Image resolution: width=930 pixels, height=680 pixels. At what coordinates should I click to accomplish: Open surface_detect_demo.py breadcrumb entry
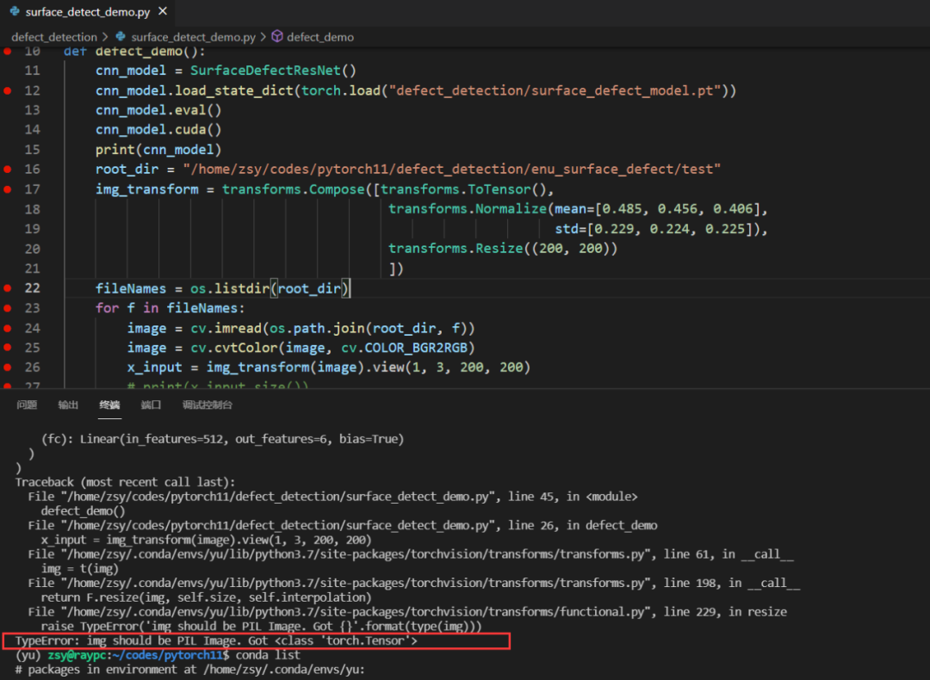(x=194, y=37)
